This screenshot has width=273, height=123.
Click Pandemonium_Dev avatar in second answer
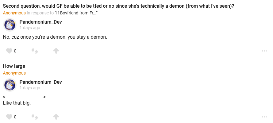point(10,85)
